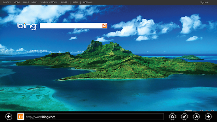Screen dimensions: 217x122
Task: Open the Sign in dropdown
Action: pos(204,2)
